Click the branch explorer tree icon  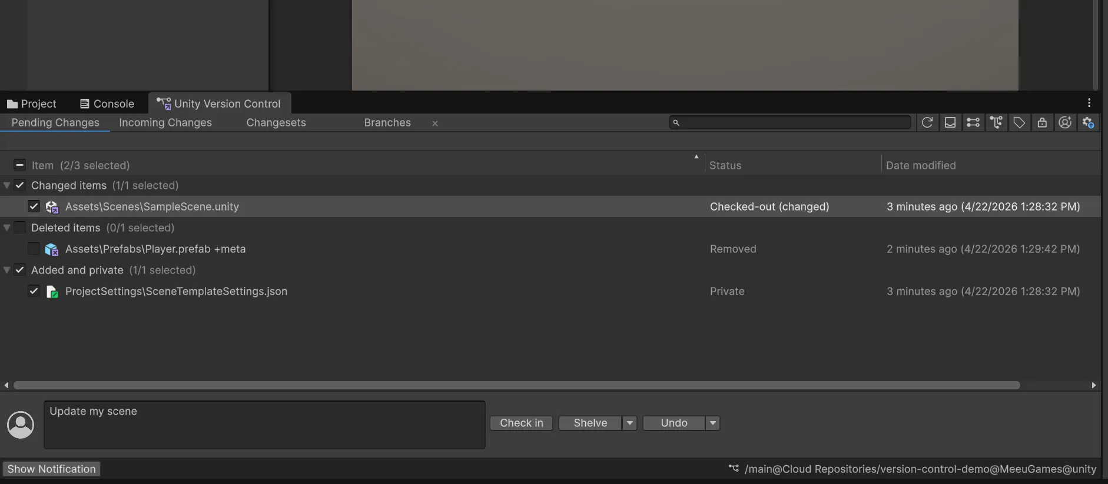[996, 122]
